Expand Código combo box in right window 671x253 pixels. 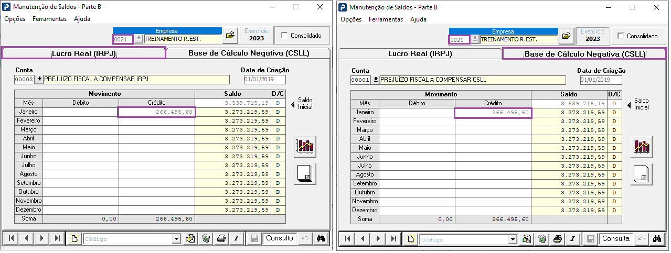tap(513, 239)
